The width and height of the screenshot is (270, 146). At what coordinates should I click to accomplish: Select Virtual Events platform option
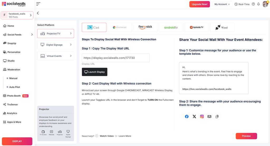point(56,56)
